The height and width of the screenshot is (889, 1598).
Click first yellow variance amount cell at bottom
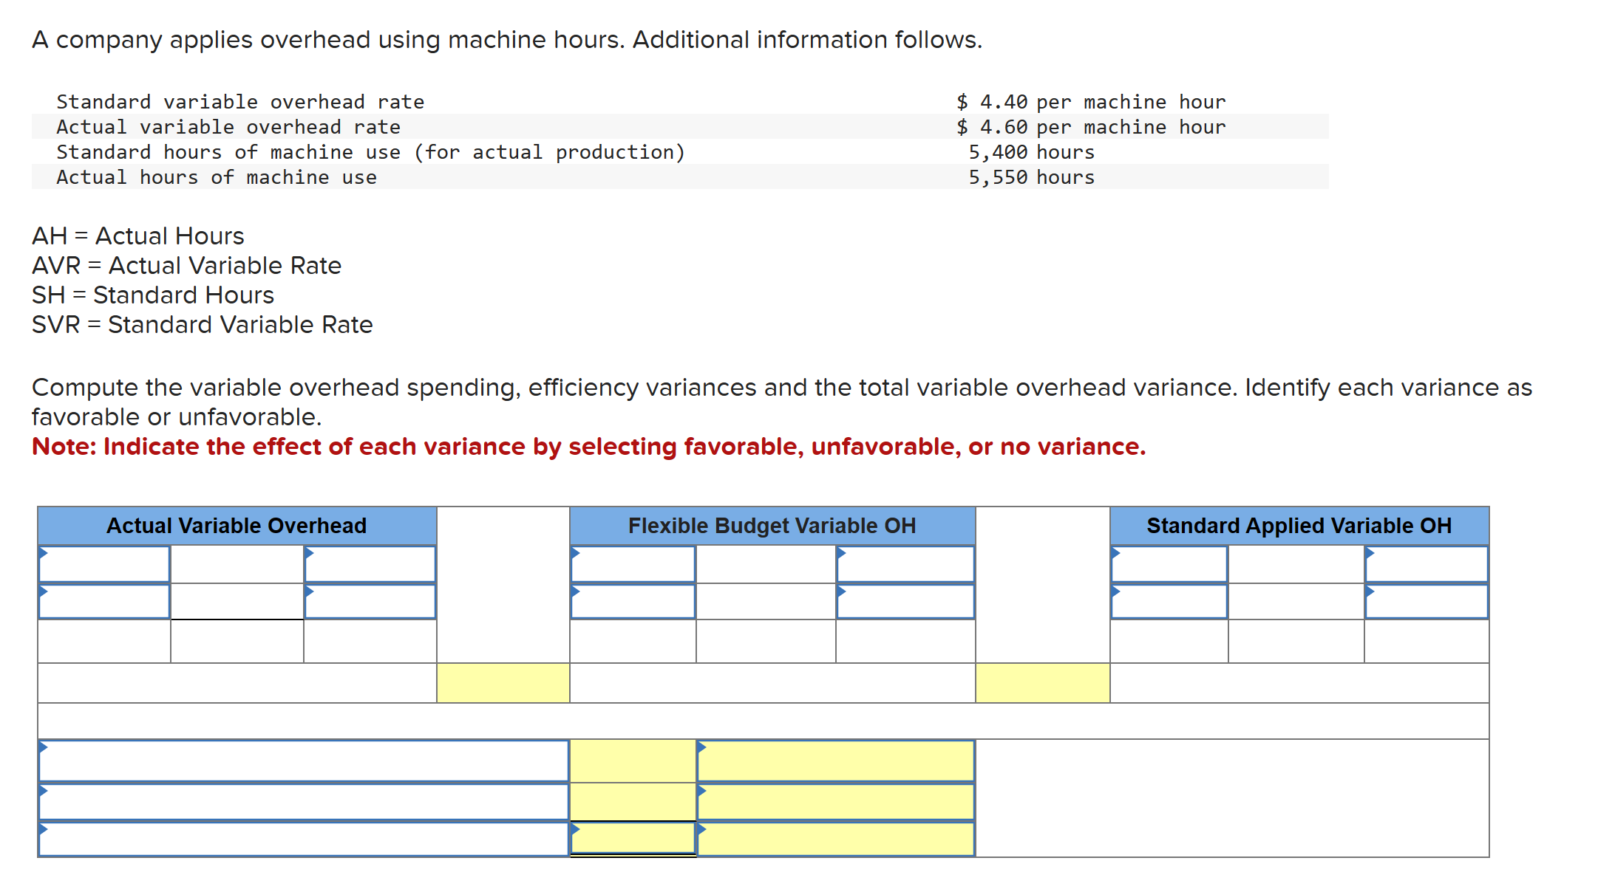coord(633,761)
